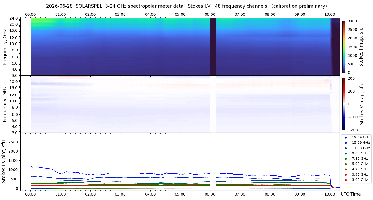Click the Stokes I map colorbar
The image size is (373, 200).
(344, 47)
